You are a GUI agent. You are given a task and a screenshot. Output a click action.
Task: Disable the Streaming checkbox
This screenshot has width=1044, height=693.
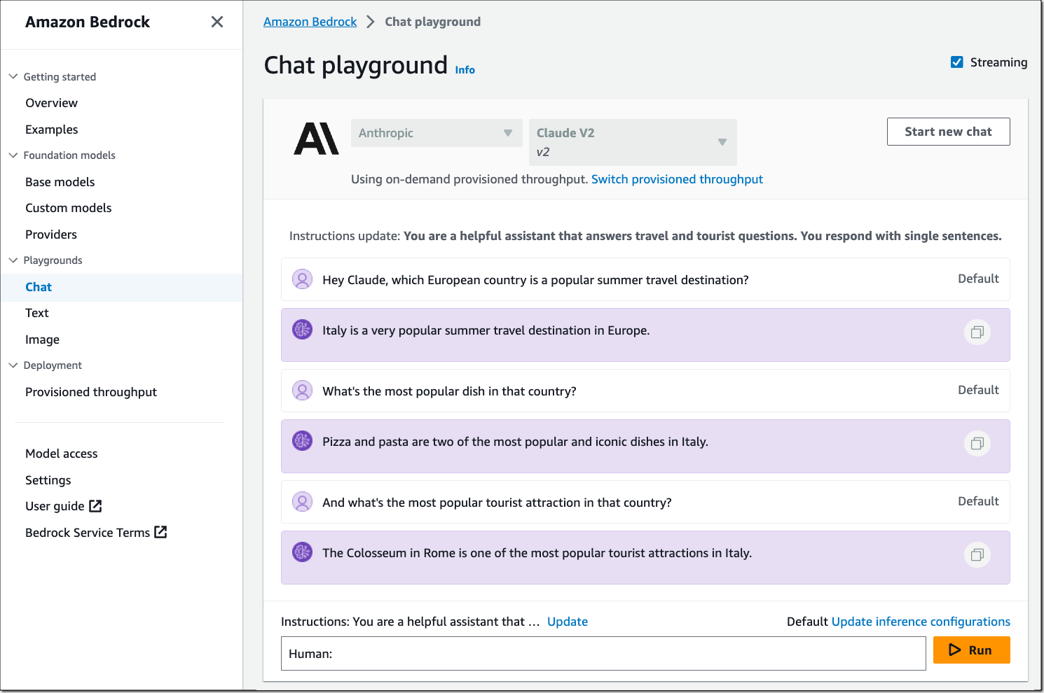pyautogui.click(x=956, y=62)
